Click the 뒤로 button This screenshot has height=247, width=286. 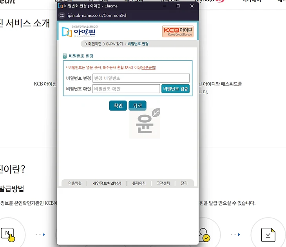coord(138,105)
